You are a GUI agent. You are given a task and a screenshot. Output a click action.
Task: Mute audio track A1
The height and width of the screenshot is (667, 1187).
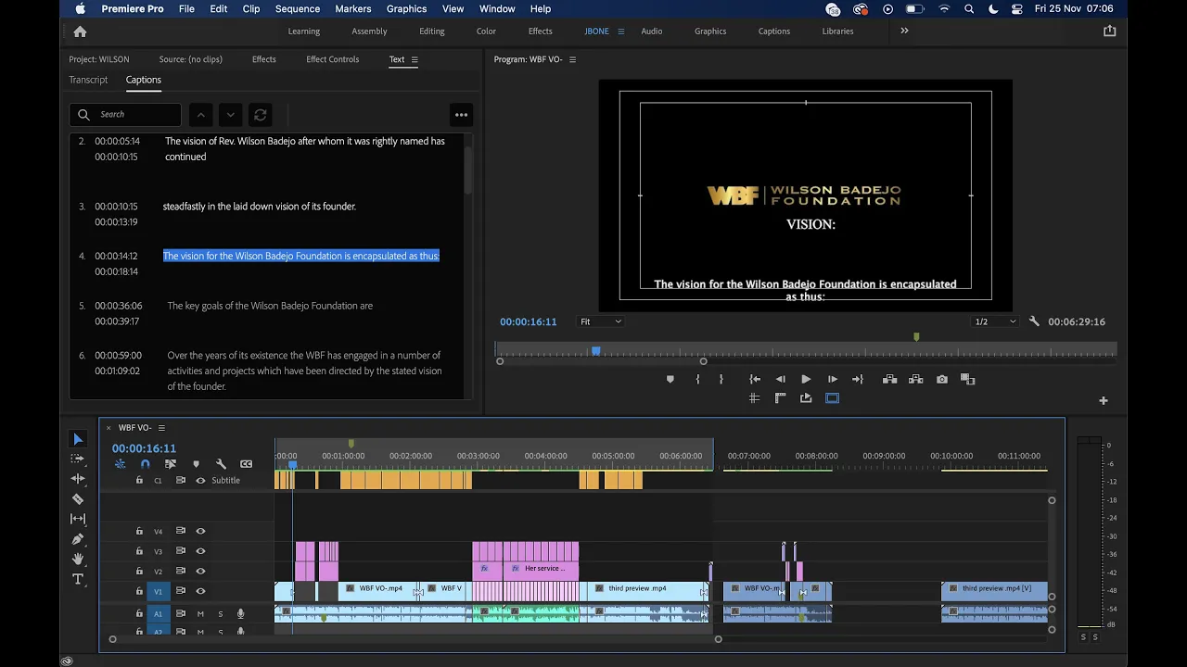tap(200, 613)
